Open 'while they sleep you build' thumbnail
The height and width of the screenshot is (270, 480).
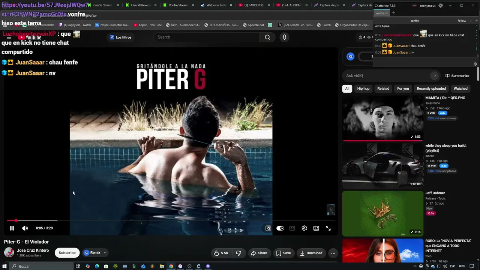tap(382, 166)
